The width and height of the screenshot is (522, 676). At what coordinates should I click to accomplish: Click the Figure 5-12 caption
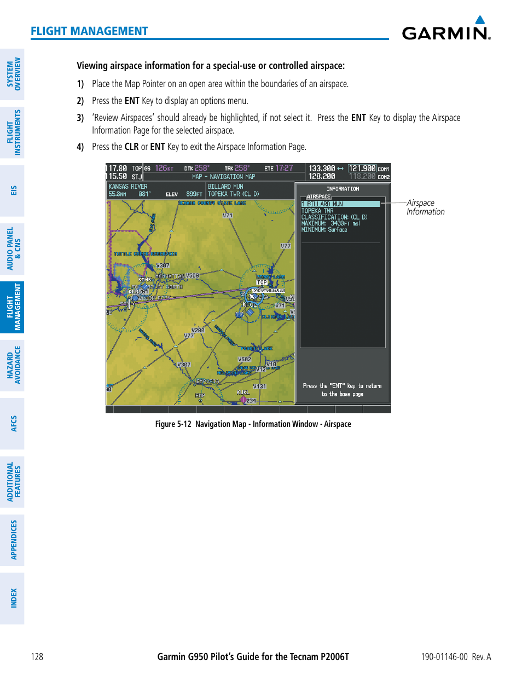coord(253,424)
